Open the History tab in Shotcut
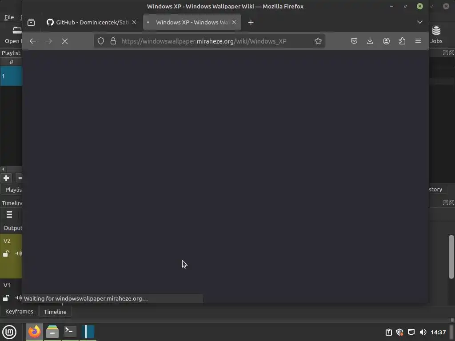 point(438,189)
